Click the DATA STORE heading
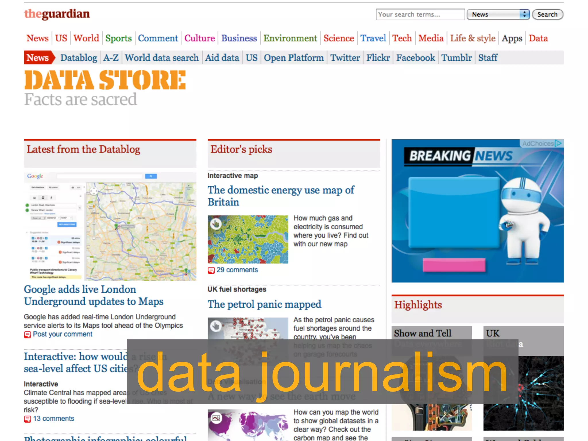588x441 pixels. pyautogui.click(x=105, y=80)
